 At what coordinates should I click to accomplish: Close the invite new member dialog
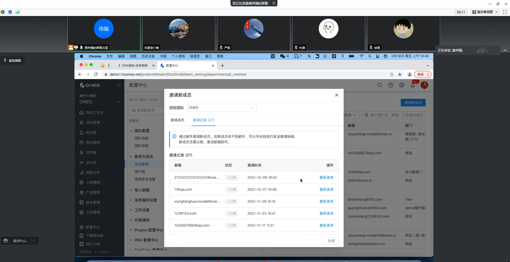(336, 95)
